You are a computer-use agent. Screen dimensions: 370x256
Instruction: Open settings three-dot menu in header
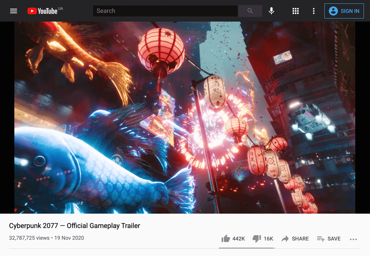tap(314, 11)
